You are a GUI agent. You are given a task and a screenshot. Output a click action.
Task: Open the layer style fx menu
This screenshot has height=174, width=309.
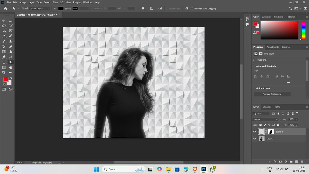pyautogui.click(x=275, y=162)
